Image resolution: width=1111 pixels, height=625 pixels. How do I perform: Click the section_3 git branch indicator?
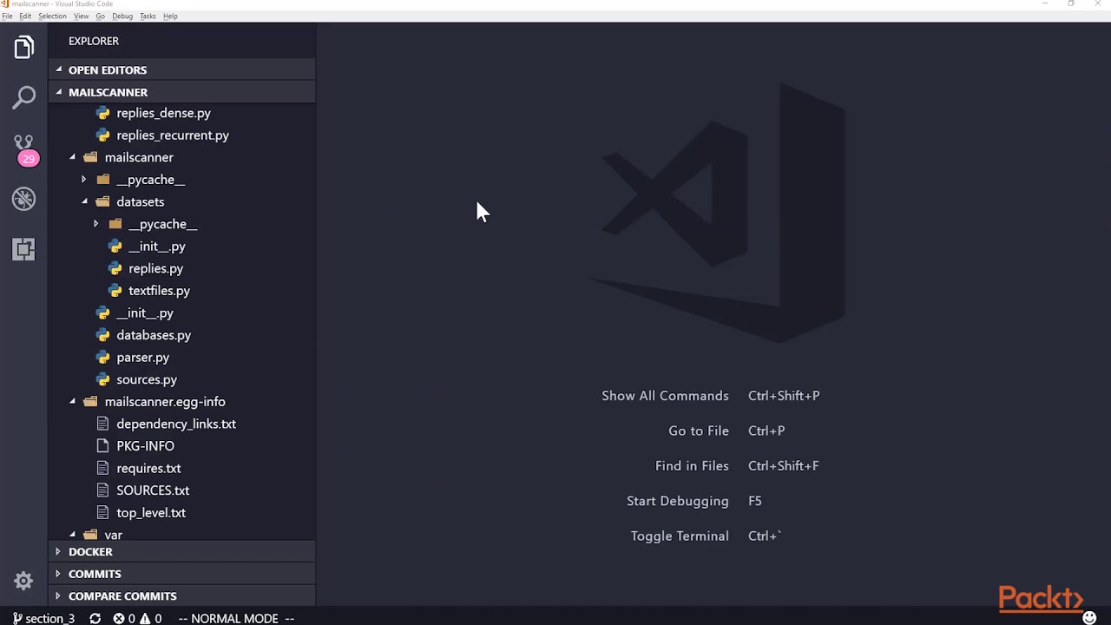tap(43, 618)
